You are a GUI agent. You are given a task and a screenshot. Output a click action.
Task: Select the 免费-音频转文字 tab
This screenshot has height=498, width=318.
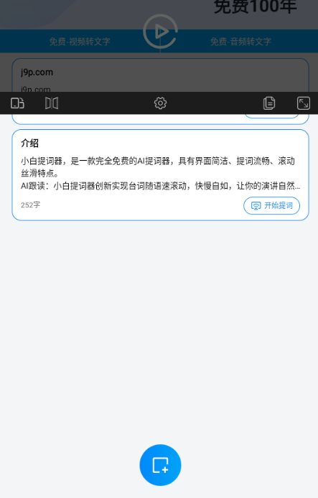tap(240, 42)
